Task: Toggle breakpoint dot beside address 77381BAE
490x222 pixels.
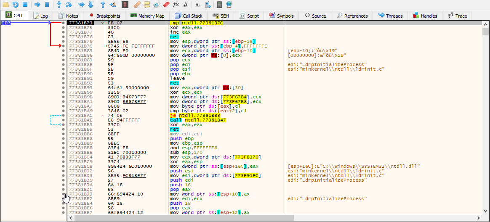Action: (x=64, y=120)
